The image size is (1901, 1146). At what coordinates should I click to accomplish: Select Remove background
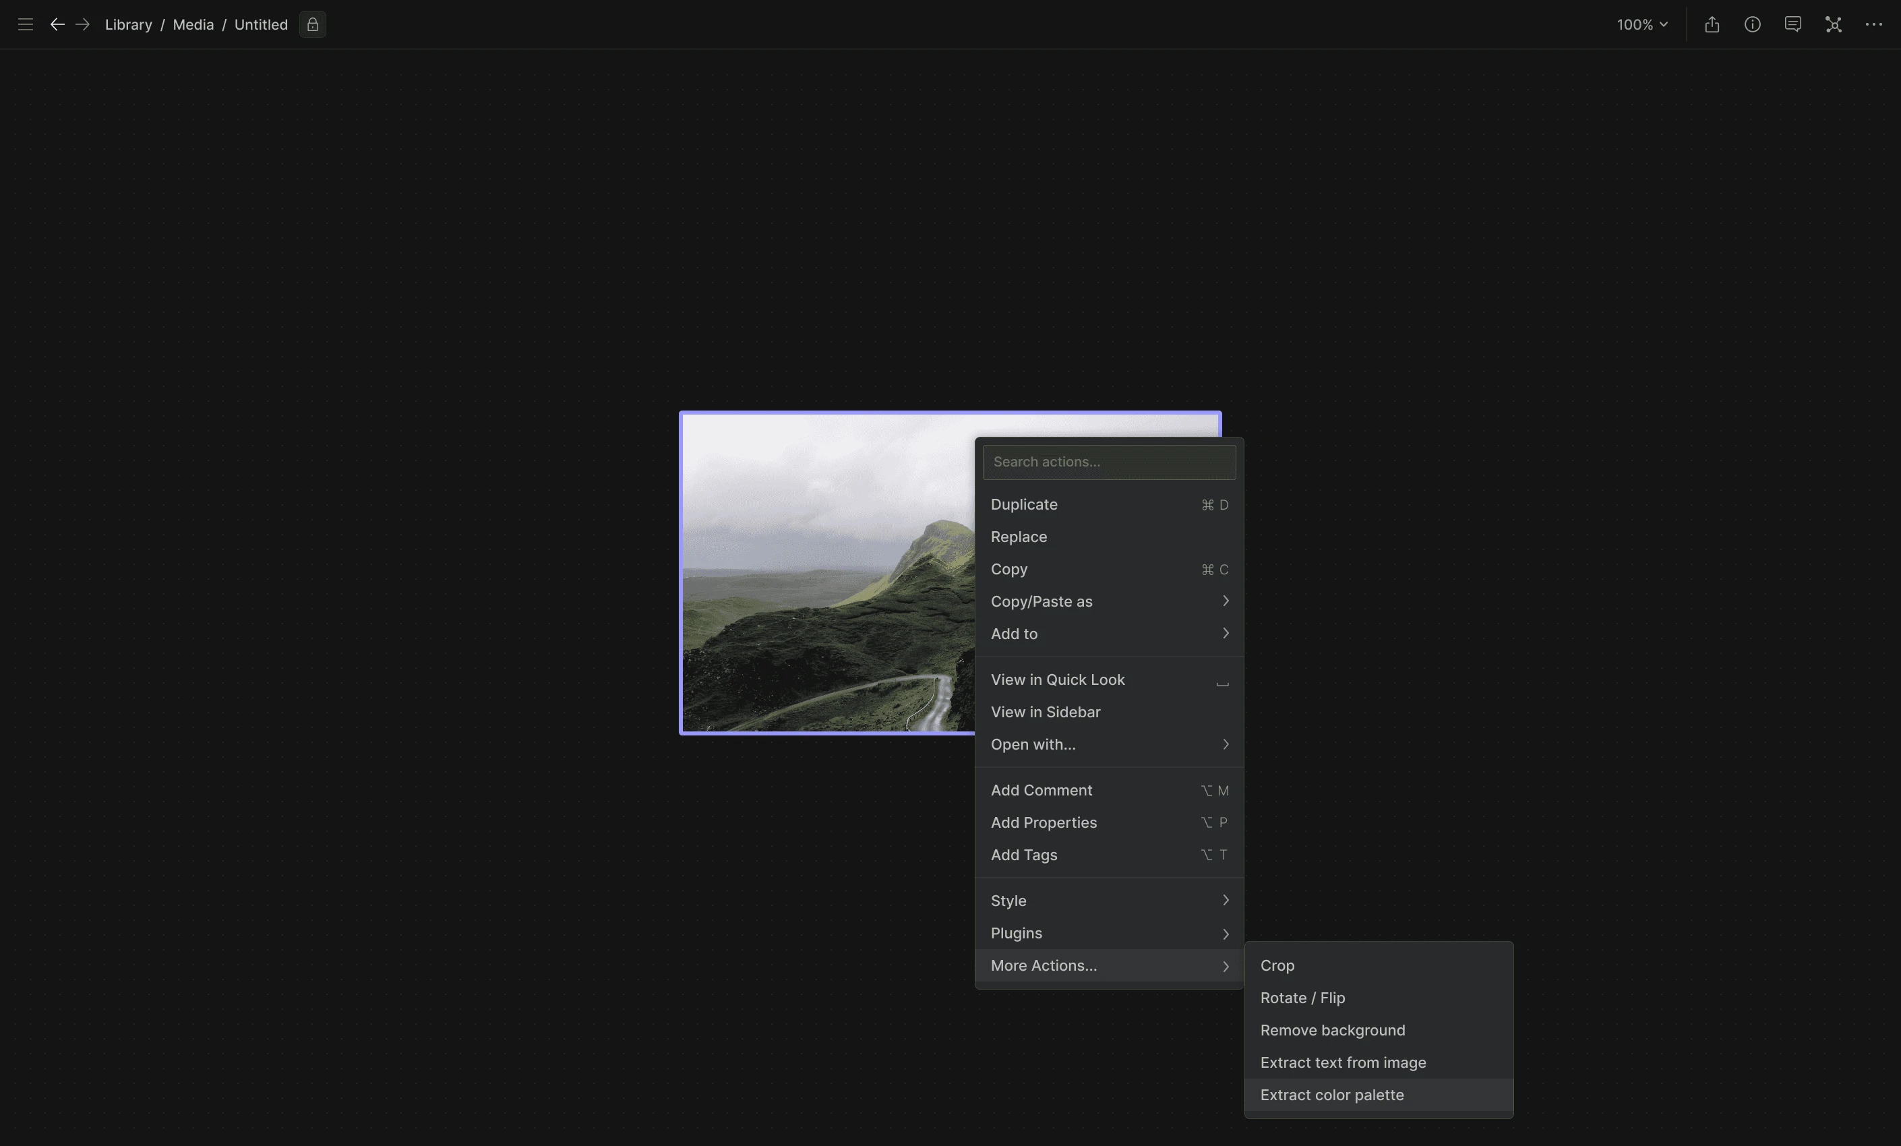1379,1030
